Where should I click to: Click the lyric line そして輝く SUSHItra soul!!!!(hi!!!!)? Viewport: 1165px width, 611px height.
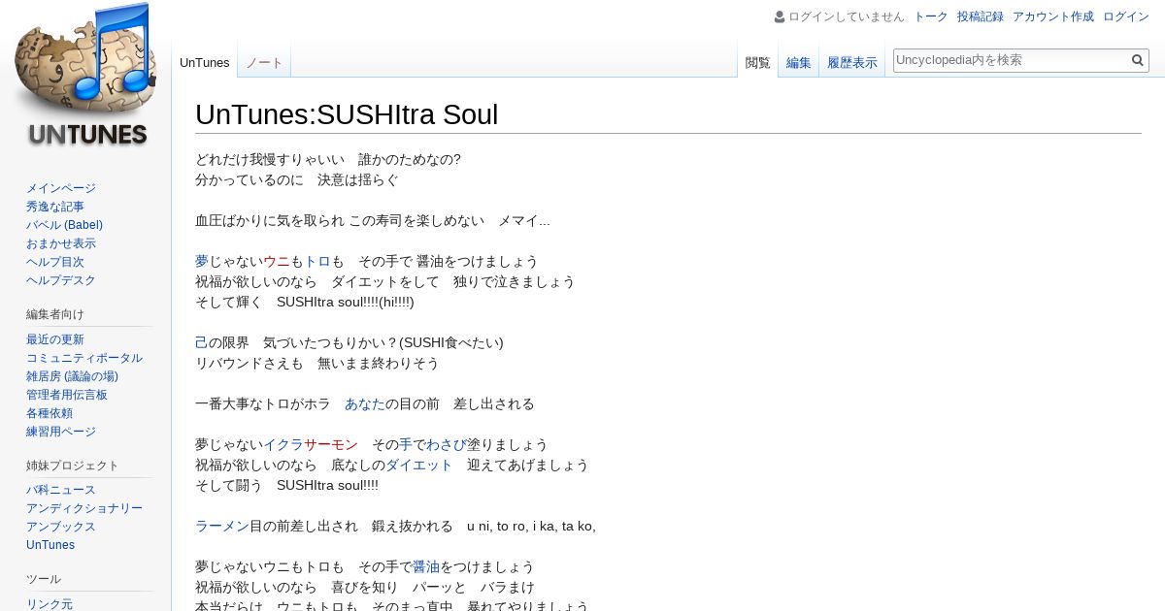point(305,303)
